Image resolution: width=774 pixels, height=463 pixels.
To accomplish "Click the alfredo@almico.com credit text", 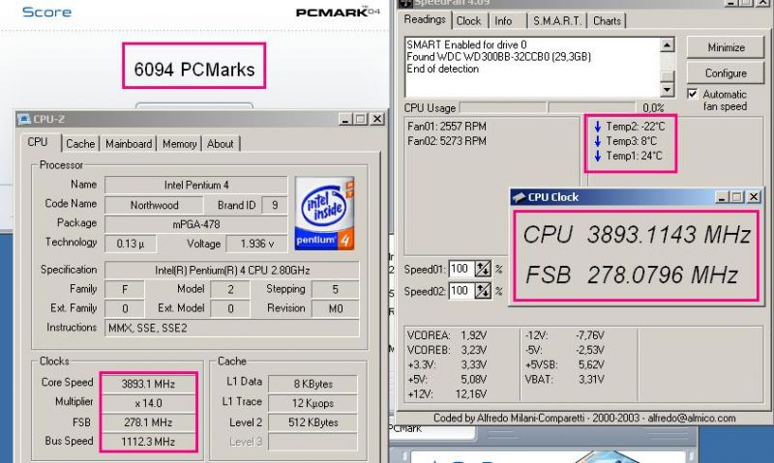I will point(691,419).
